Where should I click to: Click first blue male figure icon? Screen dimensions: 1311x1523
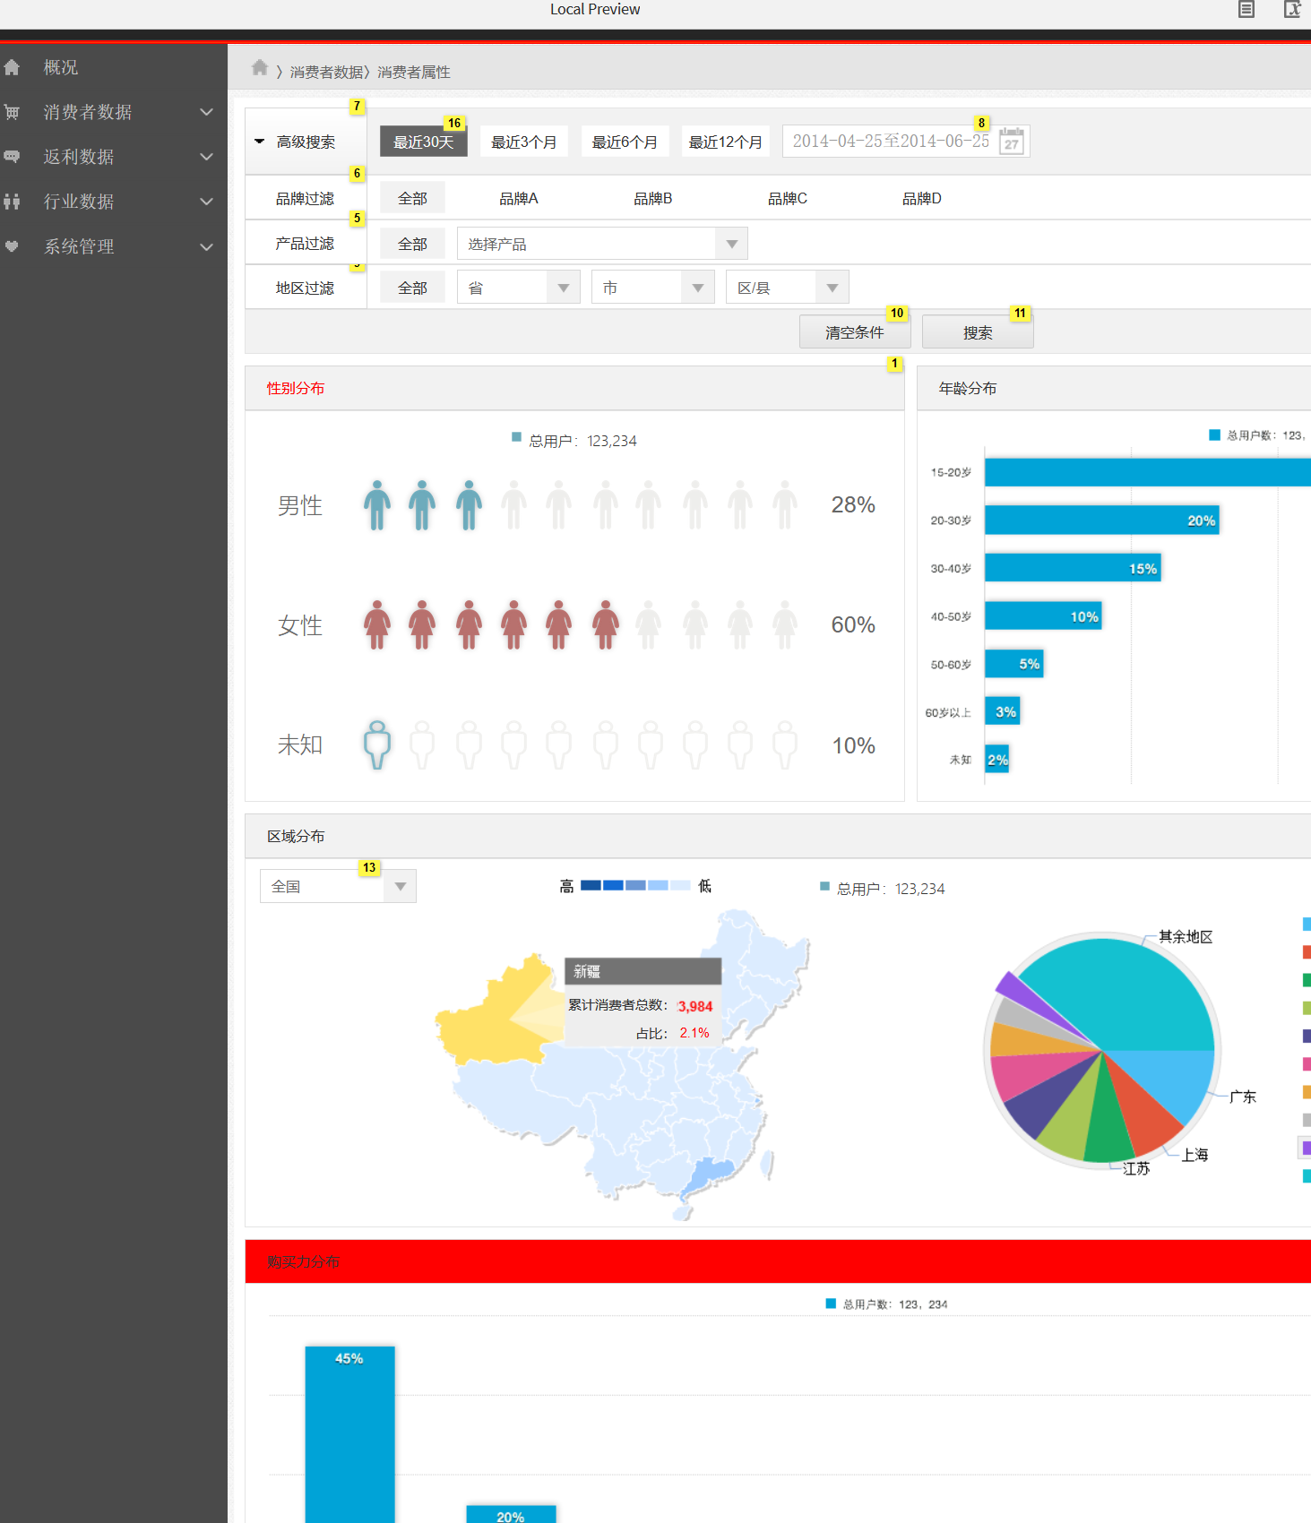point(377,505)
